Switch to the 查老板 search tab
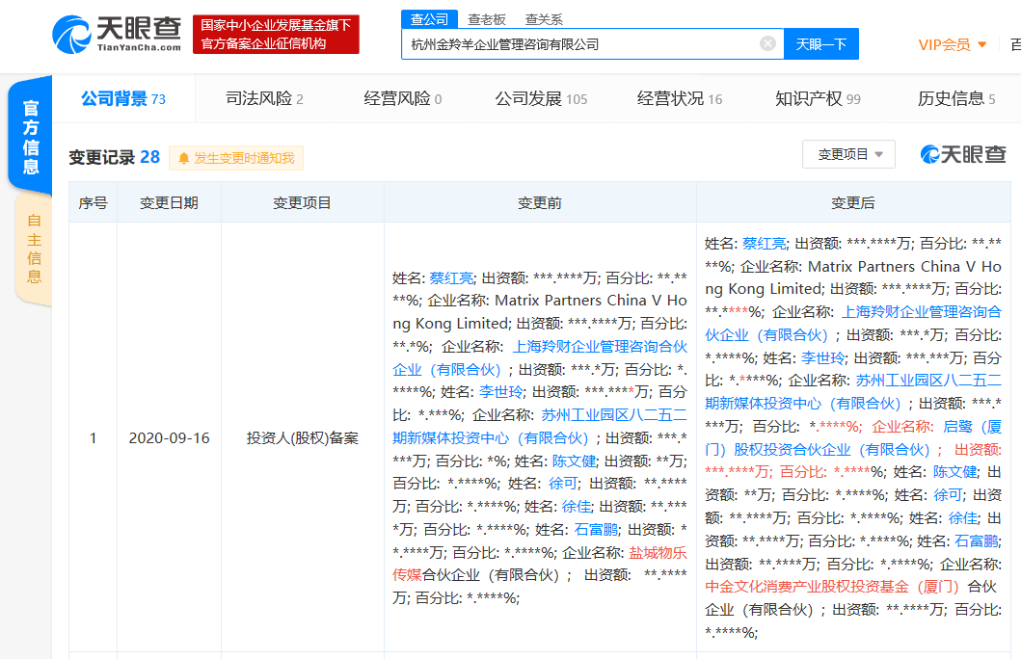 [x=487, y=19]
